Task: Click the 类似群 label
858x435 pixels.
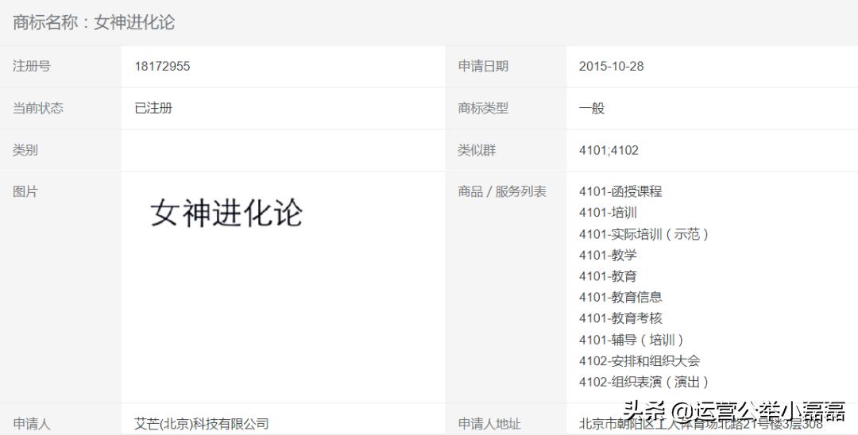Action: (x=477, y=150)
